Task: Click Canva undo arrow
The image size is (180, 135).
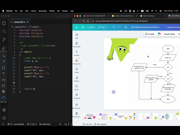Action: point(114,27)
